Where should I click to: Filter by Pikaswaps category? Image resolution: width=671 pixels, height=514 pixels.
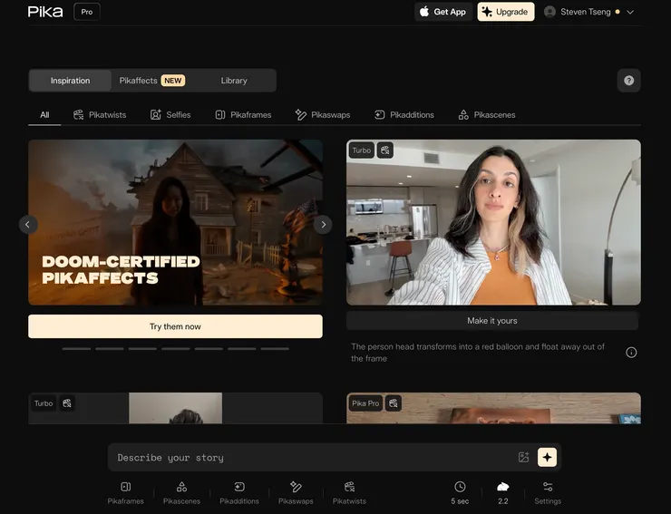pos(323,115)
